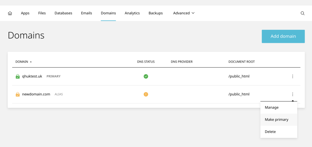Select Make primary in the menu
The height and width of the screenshot is (147, 312).
(278, 120)
